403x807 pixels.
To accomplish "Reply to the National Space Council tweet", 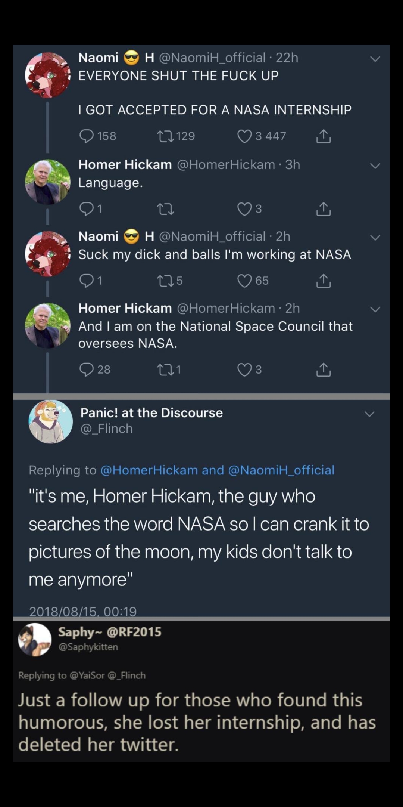I will tap(87, 370).
